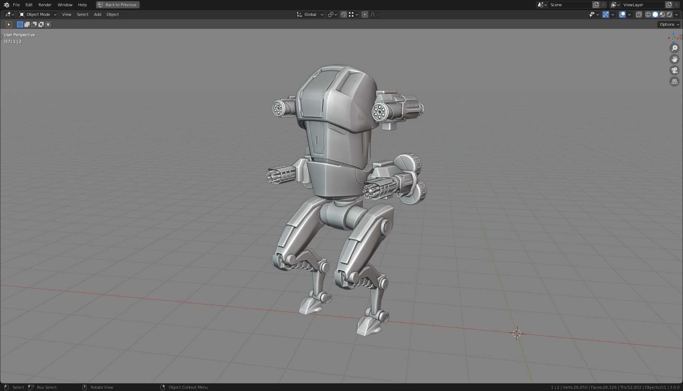Open the editor type selector dropdown
Image resolution: width=683 pixels, height=391 pixels.
9,14
